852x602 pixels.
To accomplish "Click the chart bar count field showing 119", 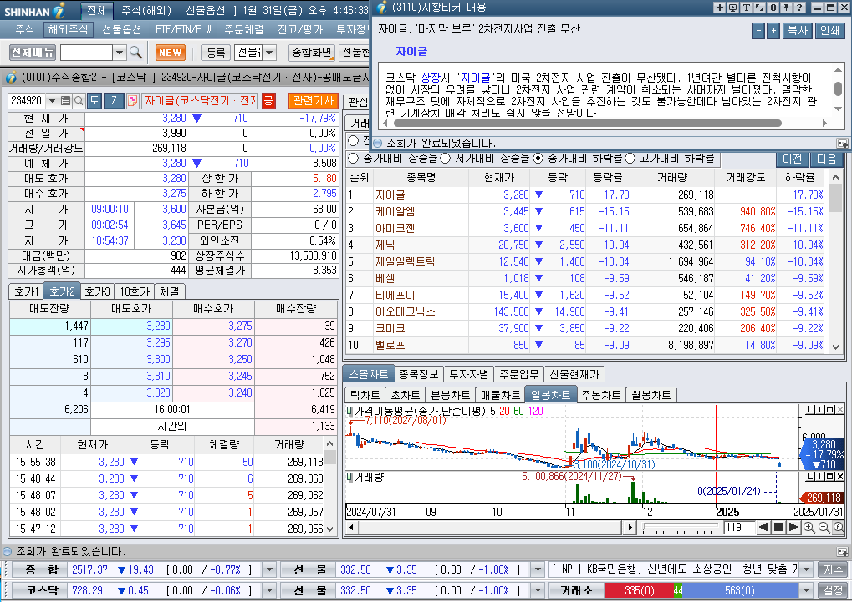I will tap(738, 527).
